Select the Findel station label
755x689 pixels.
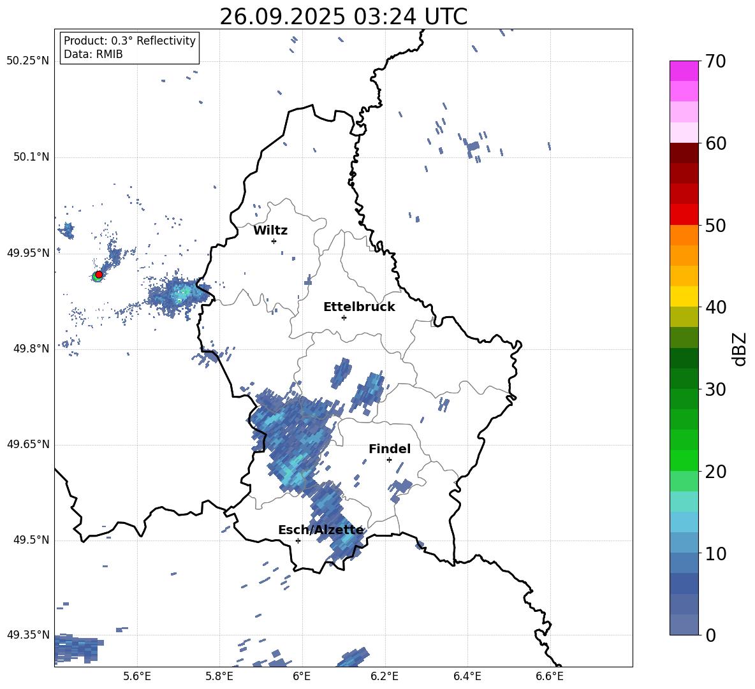click(x=390, y=449)
